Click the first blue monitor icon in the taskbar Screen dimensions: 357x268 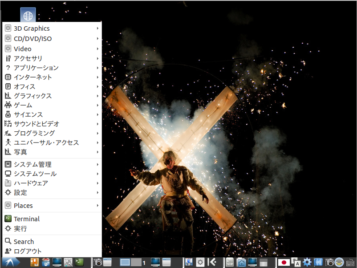(57, 263)
